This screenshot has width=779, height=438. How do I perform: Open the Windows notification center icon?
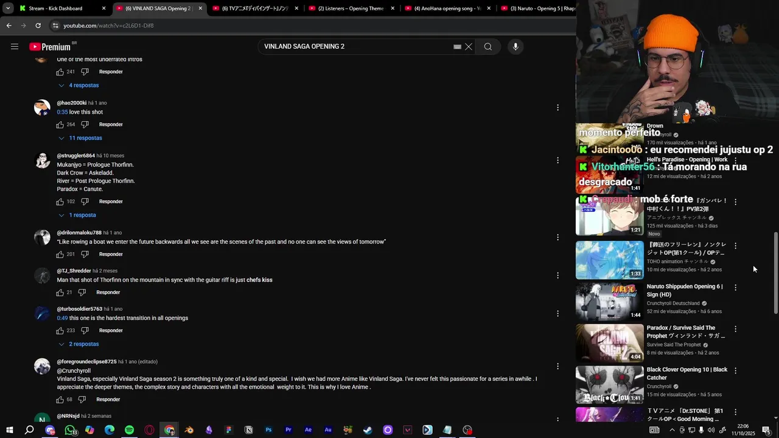click(766, 430)
